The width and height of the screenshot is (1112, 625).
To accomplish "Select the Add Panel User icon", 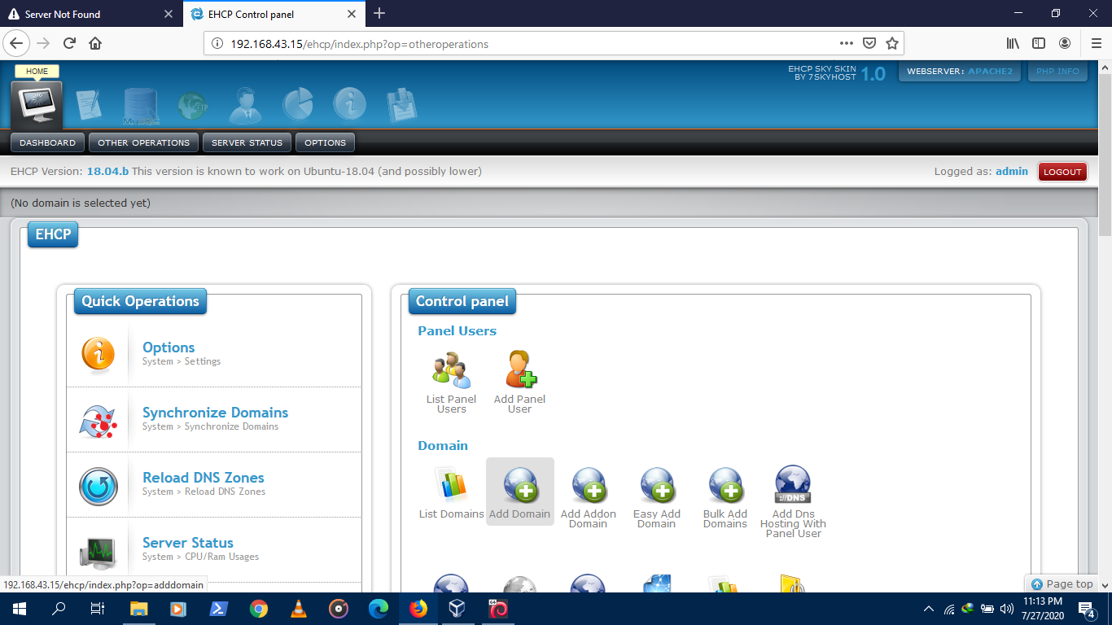I will [x=520, y=368].
